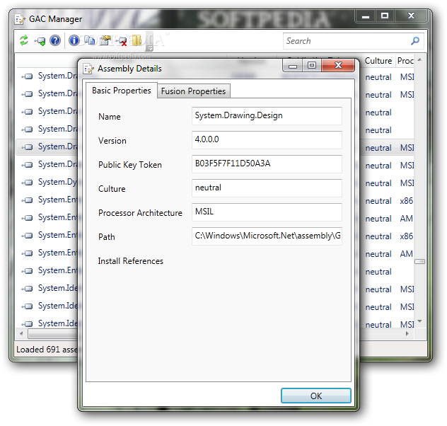Click the copy documents toolbar icon
The image size is (447, 426).
click(x=90, y=40)
